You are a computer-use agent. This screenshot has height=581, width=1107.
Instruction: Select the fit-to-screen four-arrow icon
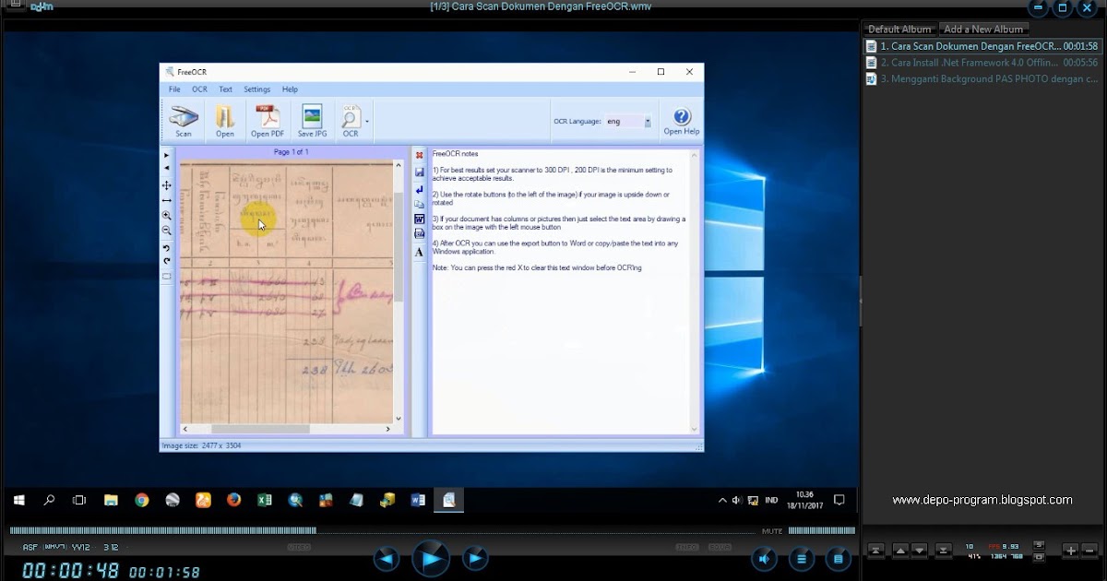click(x=167, y=185)
